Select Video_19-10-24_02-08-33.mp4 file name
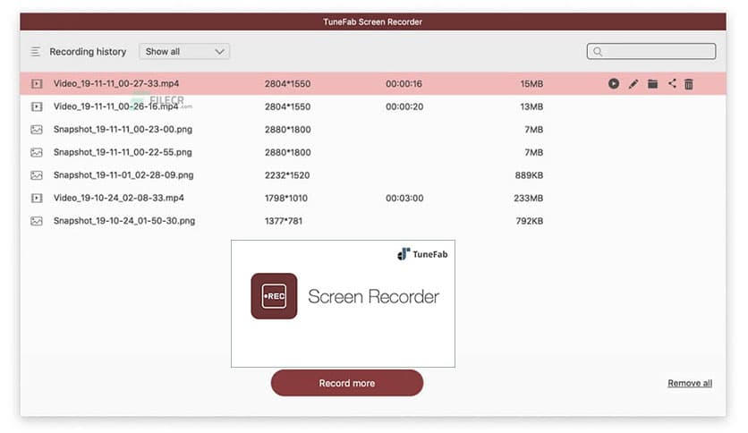748x433 pixels. click(119, 198)
